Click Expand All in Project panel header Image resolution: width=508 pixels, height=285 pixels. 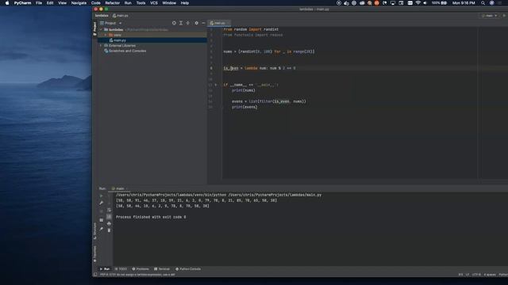point(181,23)
